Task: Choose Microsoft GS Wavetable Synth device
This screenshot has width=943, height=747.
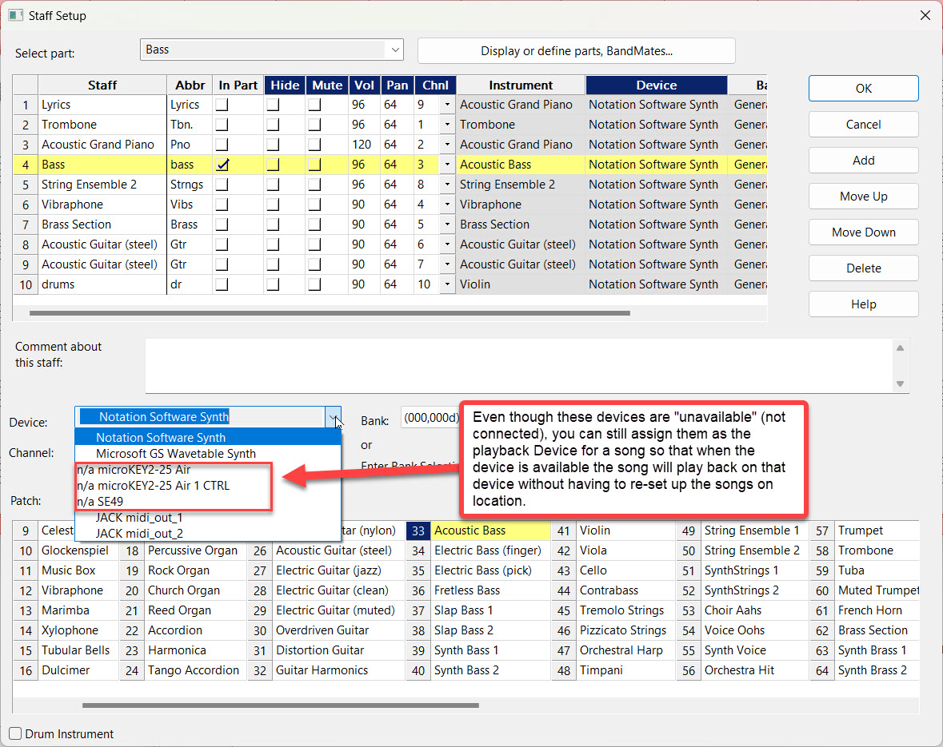Action: [176, 454]
